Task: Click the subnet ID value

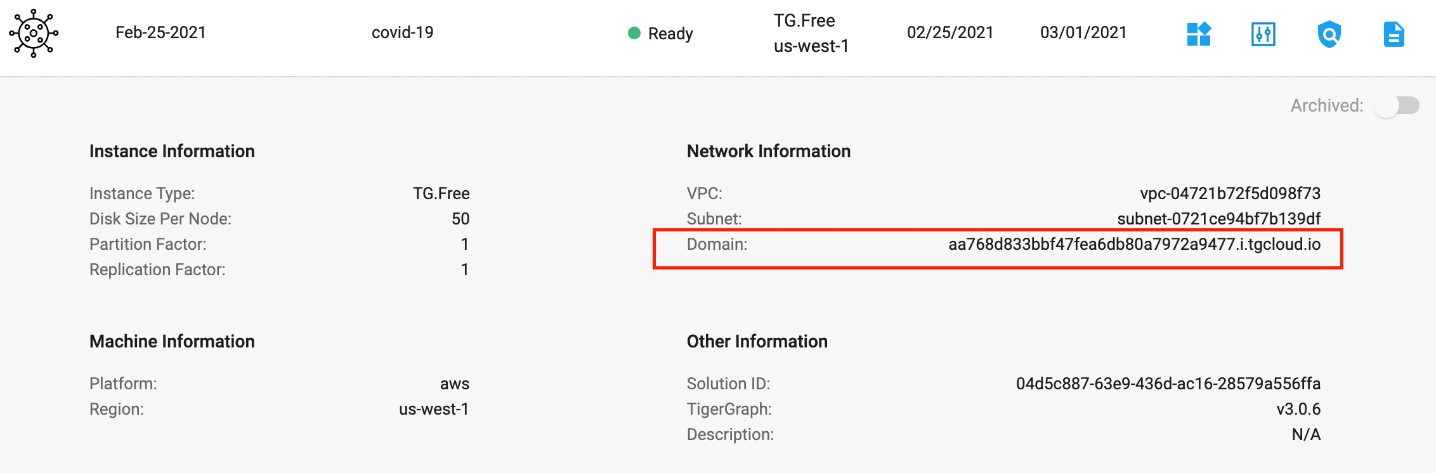Action: pos(1218,219)
